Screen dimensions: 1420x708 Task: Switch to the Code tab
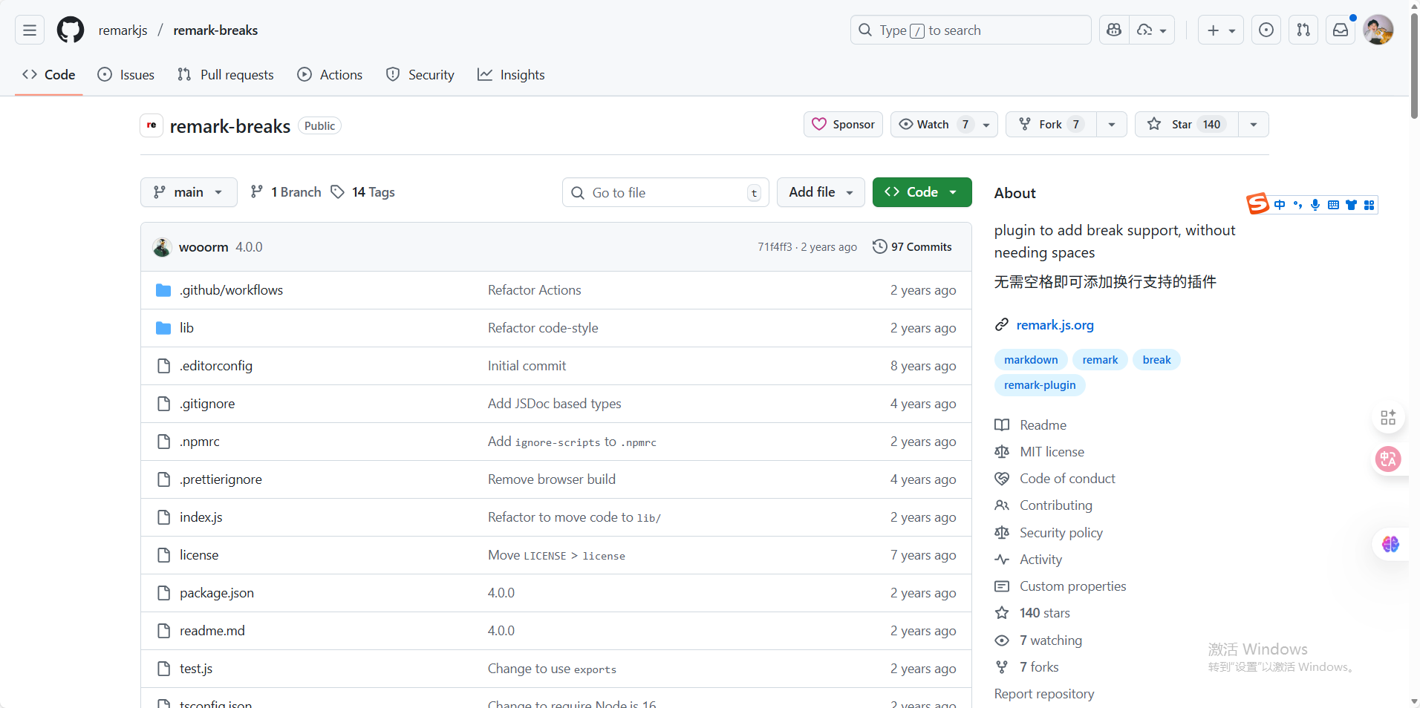[x=49, y=75]
